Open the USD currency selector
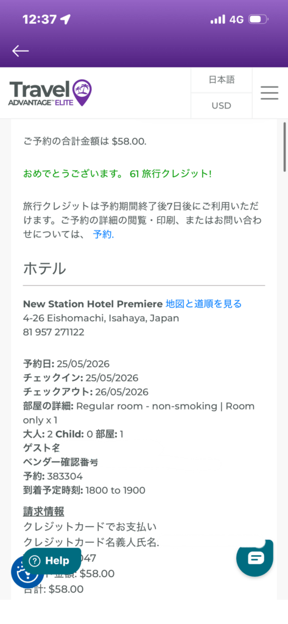Viewport: 288px width, 624px height. (222, 106)
